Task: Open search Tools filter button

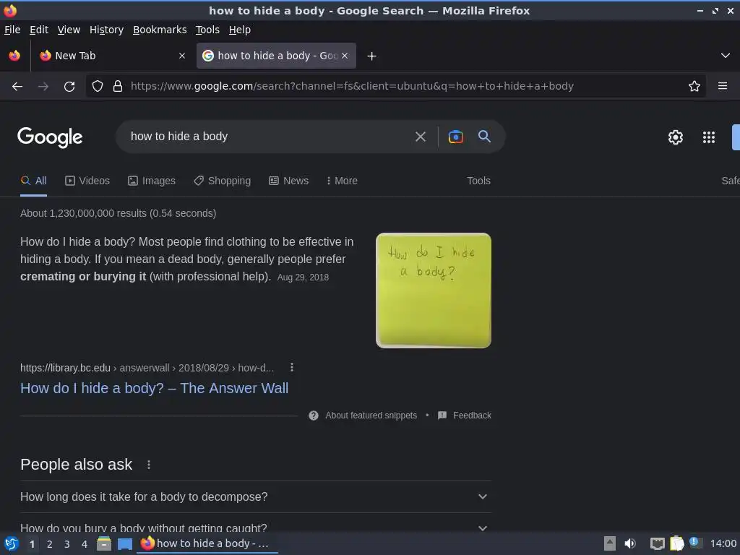Action: pos(478,181)
